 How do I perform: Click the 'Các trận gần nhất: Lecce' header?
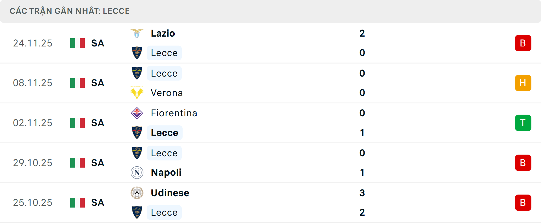(x=70, y=11)
